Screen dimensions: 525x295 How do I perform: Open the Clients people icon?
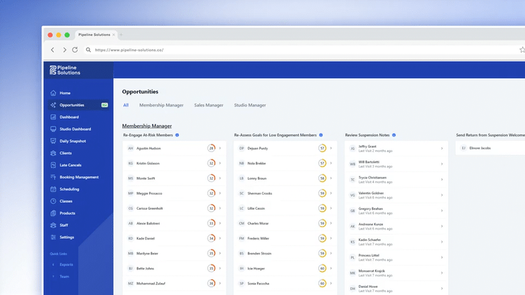click(53, 154)
